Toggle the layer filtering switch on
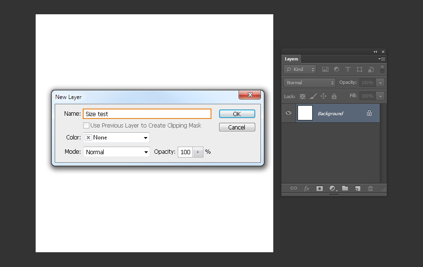 (x=382, y=69)
